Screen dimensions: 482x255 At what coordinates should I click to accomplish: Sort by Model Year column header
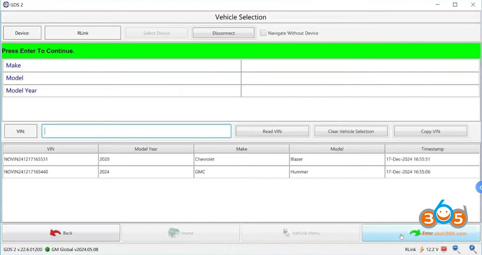(146, 149)
